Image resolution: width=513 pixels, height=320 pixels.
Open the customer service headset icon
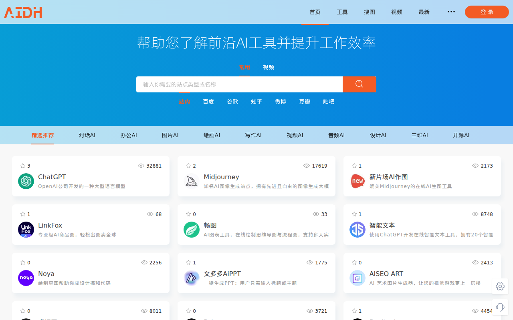pyautogui.click(x=500, y=307)
